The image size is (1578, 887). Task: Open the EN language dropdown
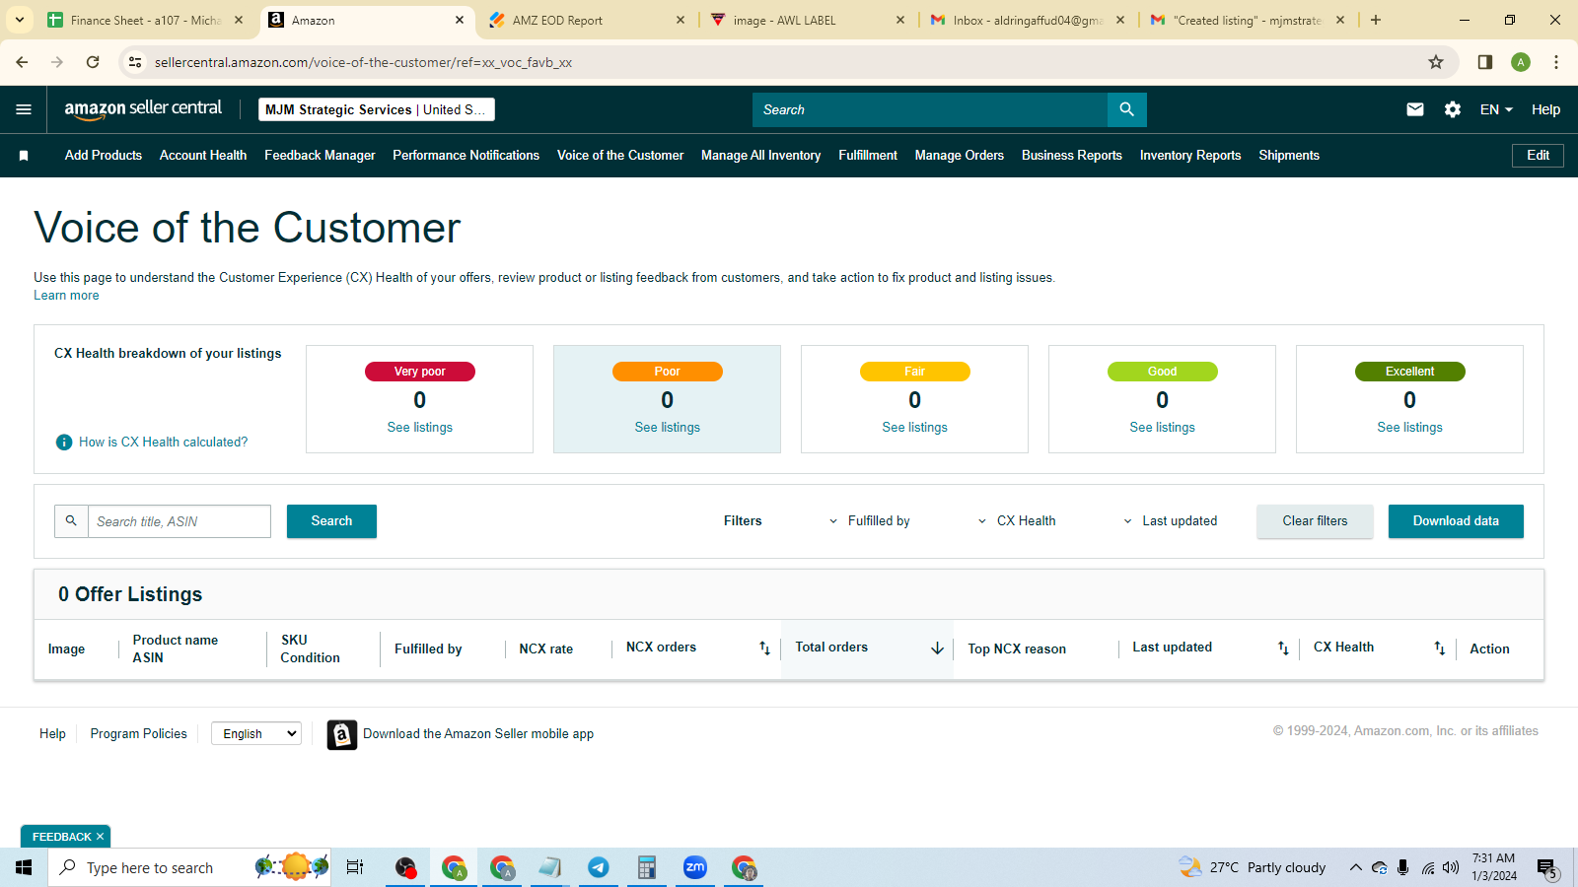click(1496, 109)
